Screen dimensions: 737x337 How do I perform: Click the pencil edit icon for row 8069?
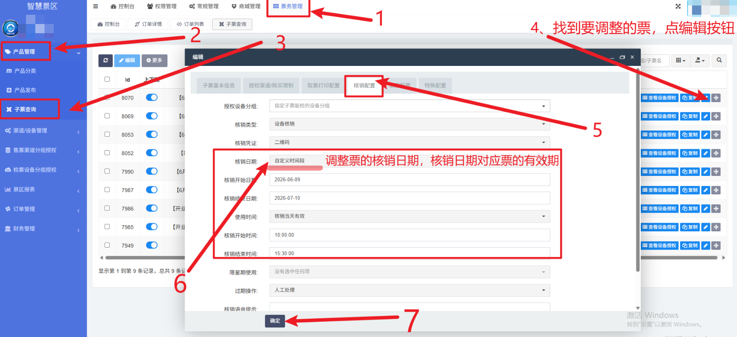pos(706,117)
